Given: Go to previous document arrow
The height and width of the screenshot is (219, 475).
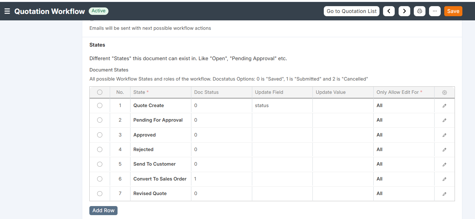Looking at the screenshot, I should [x=389, y=11].
